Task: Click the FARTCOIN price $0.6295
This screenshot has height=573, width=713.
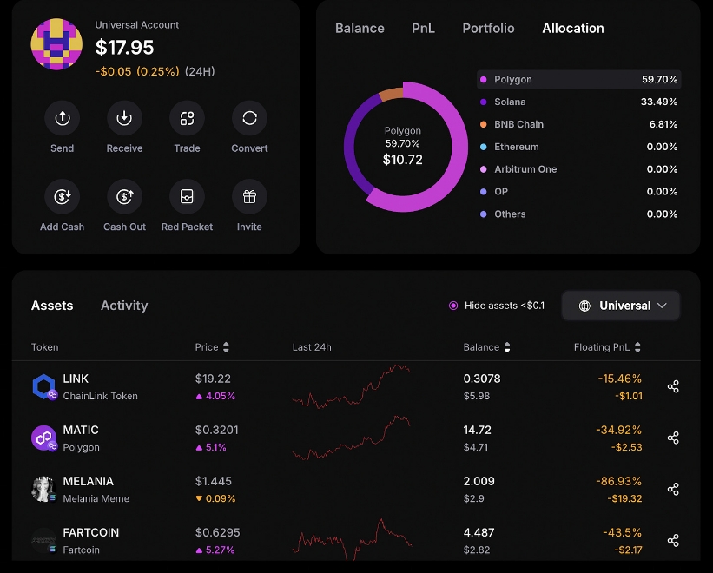Action: coord(217,532)
